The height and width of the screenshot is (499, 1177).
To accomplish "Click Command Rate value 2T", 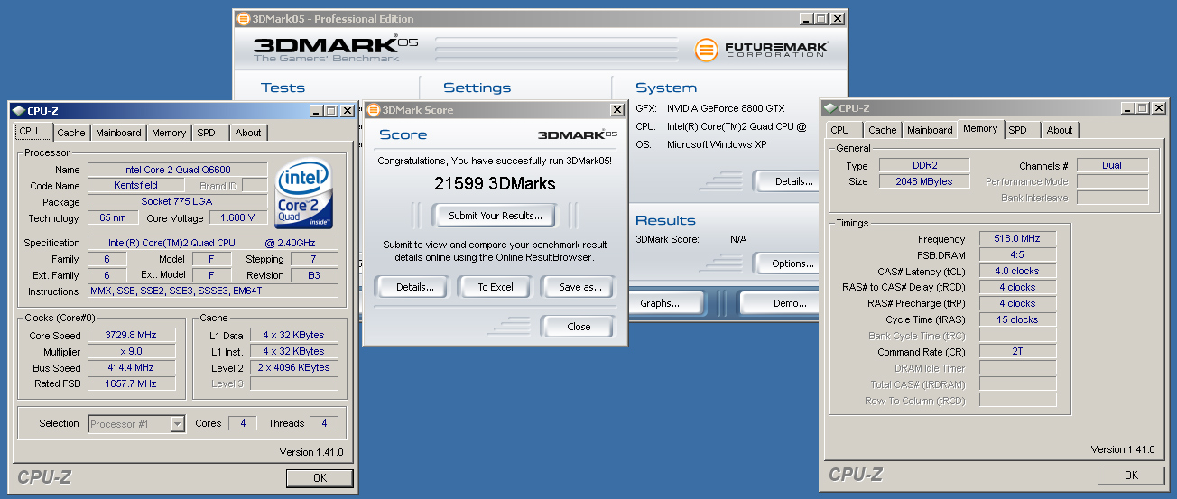I will (x=1017, y=353).
